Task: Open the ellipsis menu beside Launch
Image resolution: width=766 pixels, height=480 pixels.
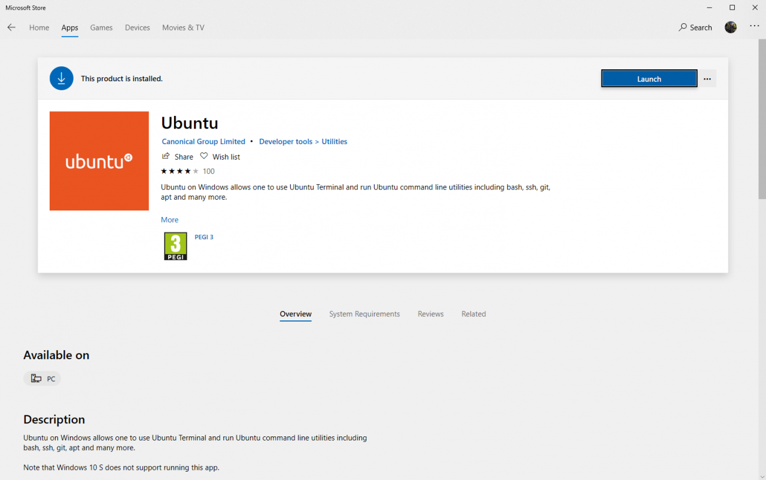Action: click(x=707, y=79)
